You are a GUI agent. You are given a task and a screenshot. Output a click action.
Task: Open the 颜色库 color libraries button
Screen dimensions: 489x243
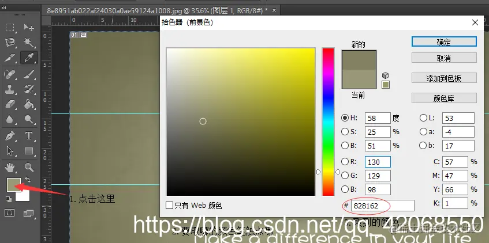pos(444,98)
